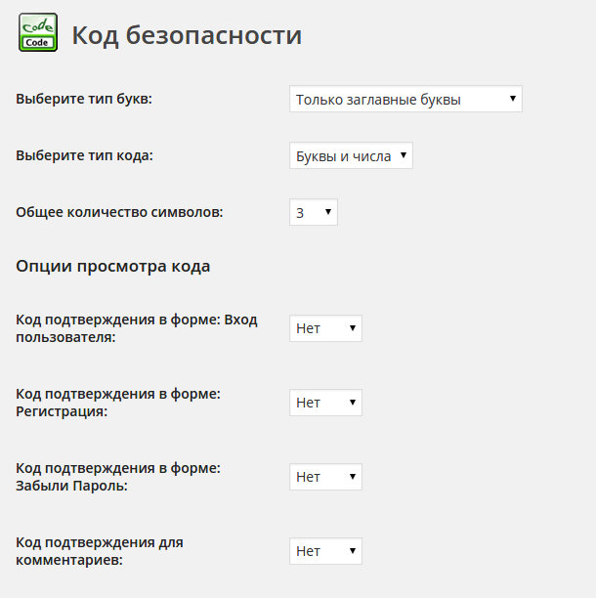Click the "Выберите тип букв" label
Viewport: 596px width, 598px height.
click(84, 100)
